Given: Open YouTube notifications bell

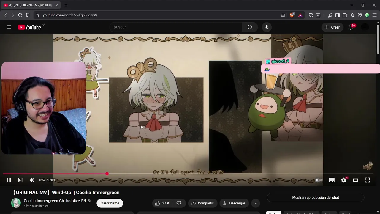Looking at the screenshot, I should pyautogui.click(x=351, y=27).
